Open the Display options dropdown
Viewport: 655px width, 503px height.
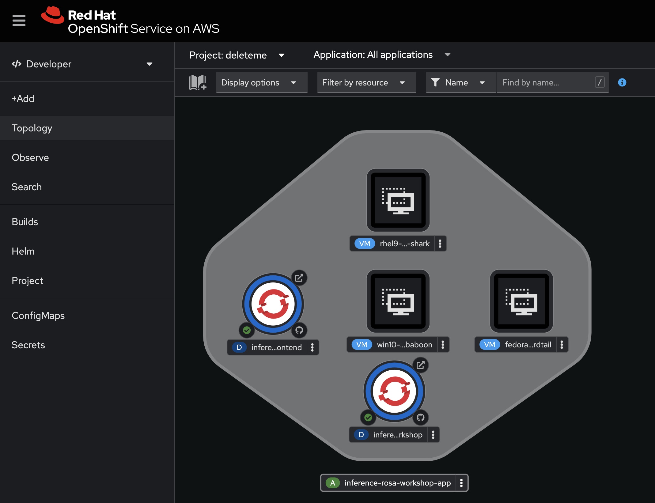261,82
